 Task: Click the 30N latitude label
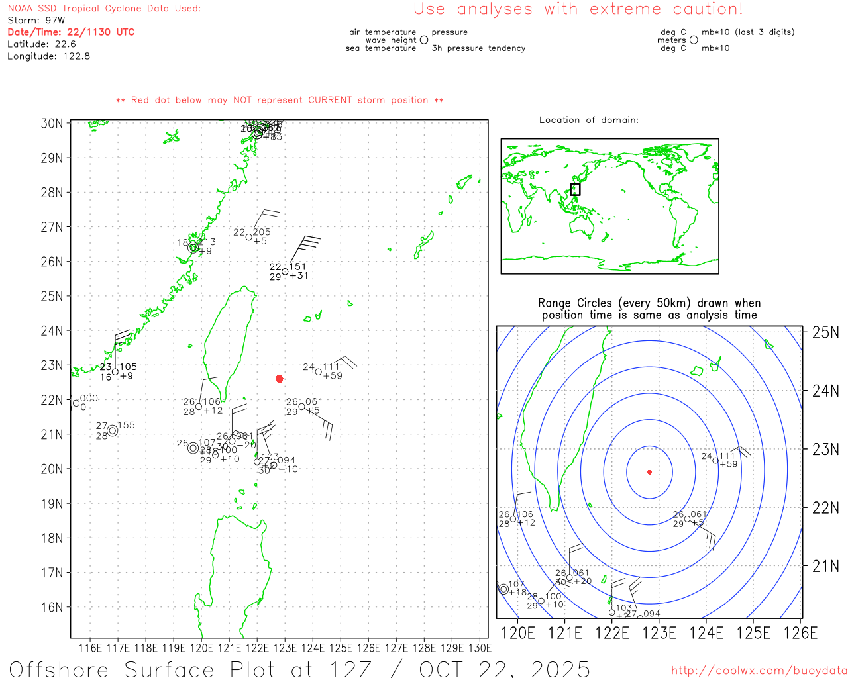[52, 124]
